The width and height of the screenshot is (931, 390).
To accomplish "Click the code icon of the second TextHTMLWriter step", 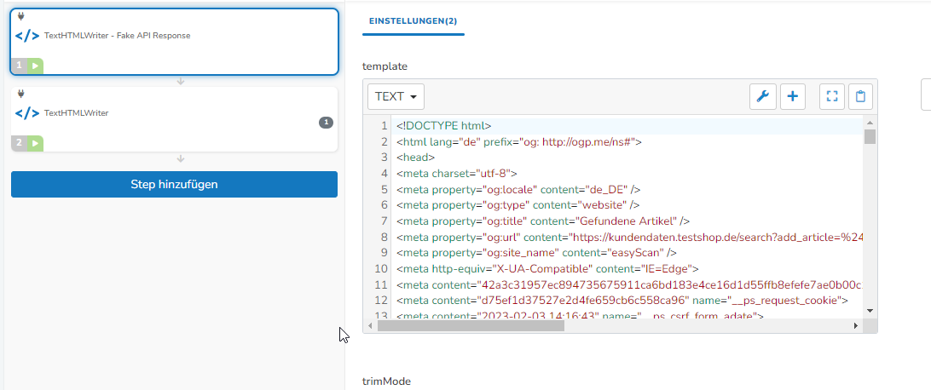I will (x=27, y=112).
